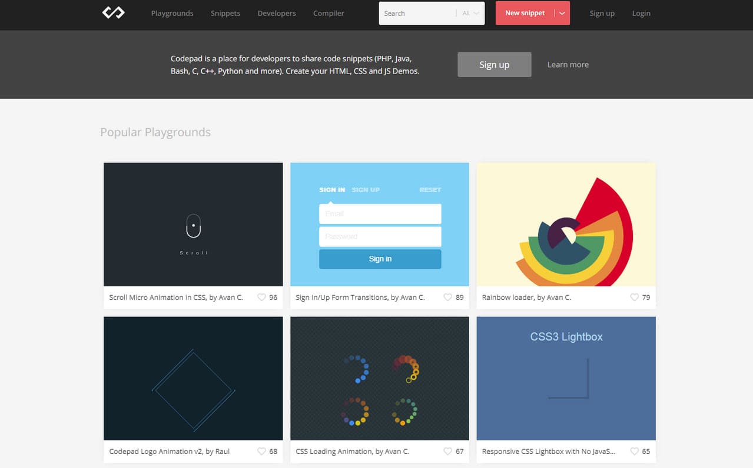
Task: Select SIGN UP tab in the form preview
Action: point(366,190)
